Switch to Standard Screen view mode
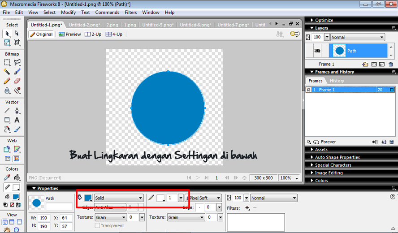398x233 pixels. [5, 222]
